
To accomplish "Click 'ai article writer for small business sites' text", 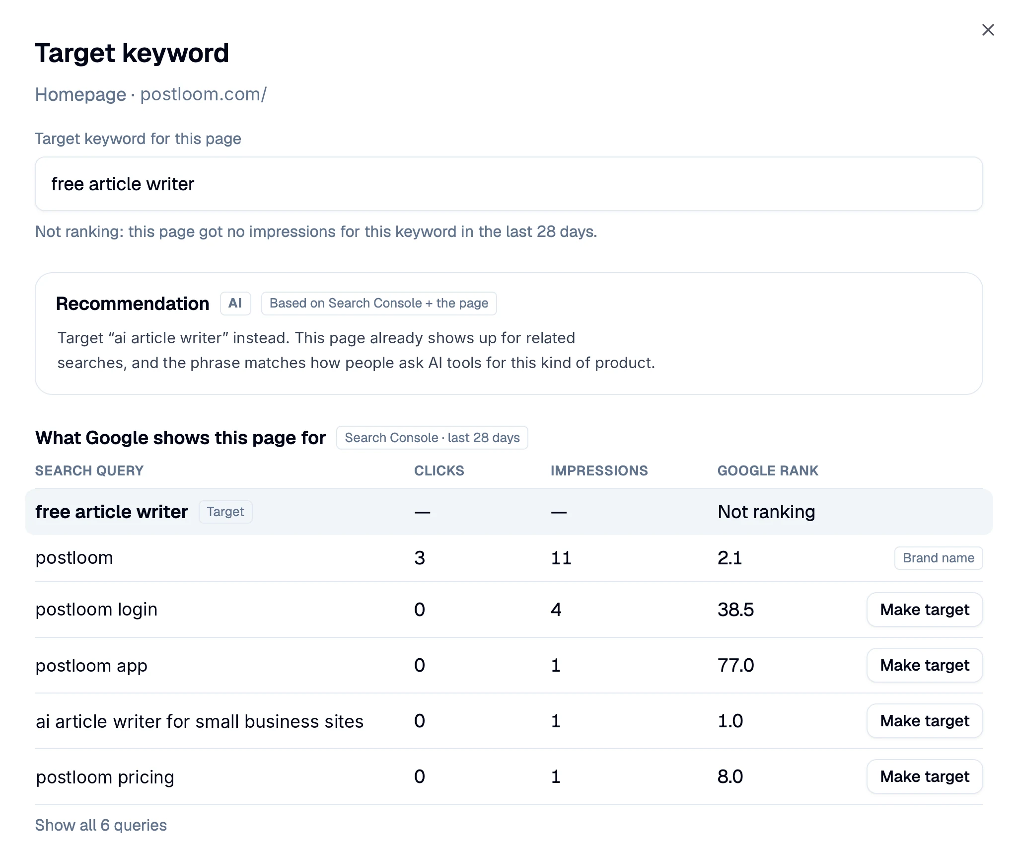I will tap(200, 721).
